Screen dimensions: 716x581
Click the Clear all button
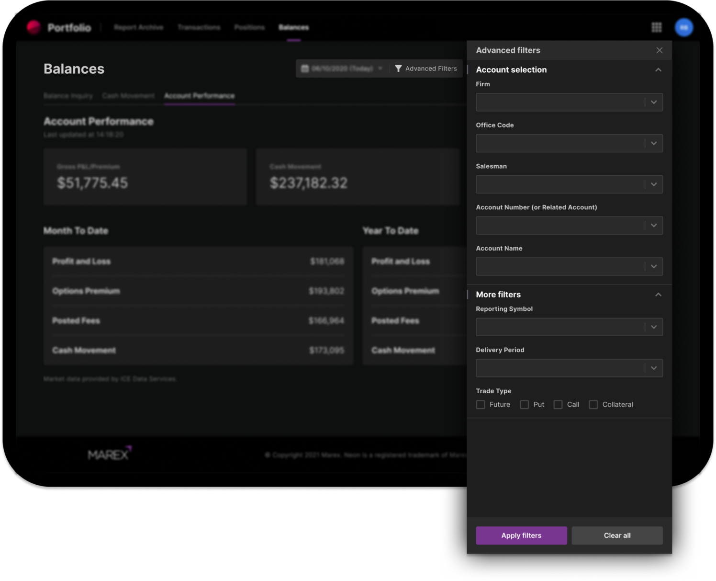[x=617, y=535]
